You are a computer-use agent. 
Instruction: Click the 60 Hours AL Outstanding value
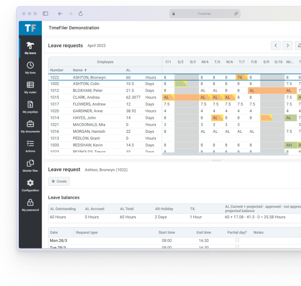point(58,217)
